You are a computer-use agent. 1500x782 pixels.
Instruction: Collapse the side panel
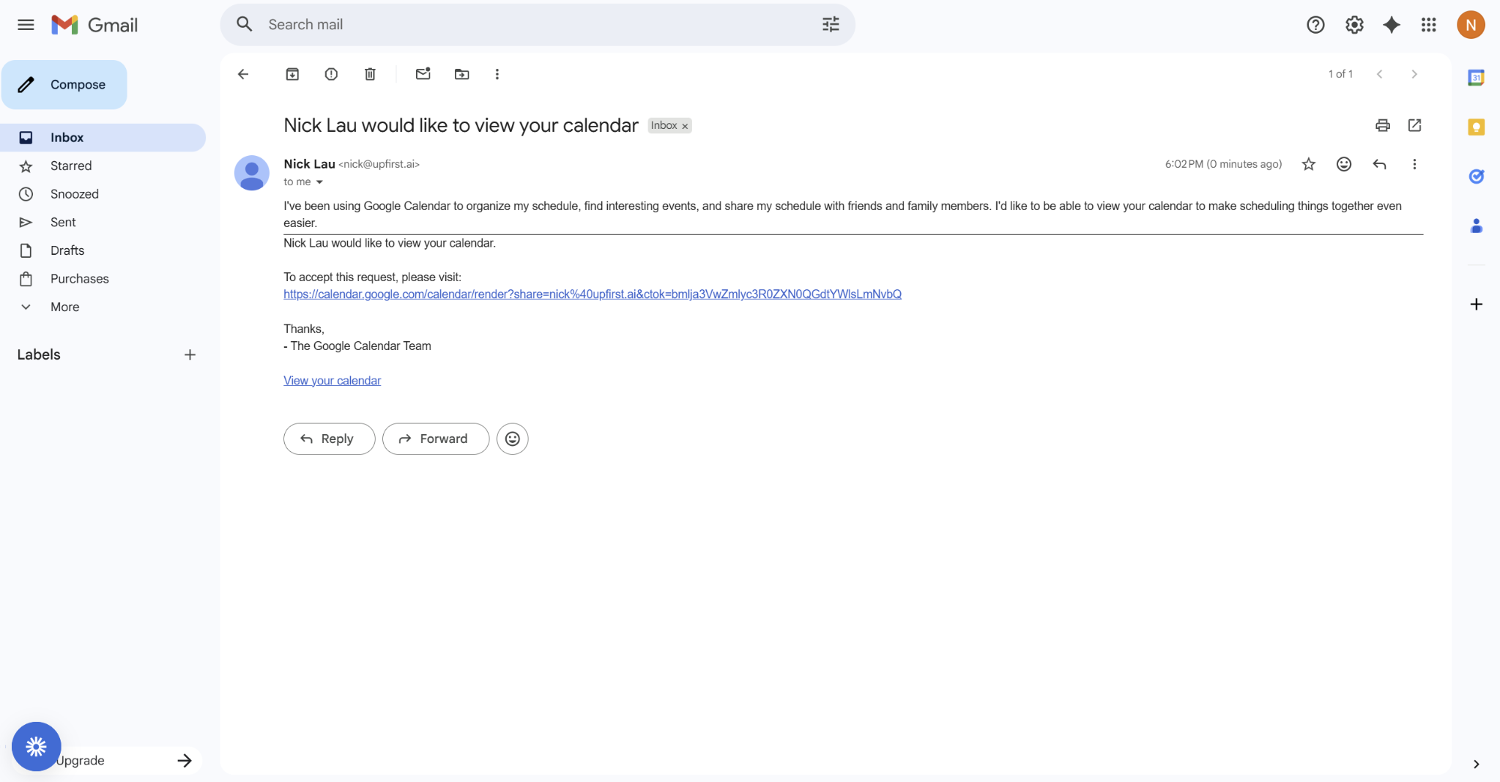1476,764
